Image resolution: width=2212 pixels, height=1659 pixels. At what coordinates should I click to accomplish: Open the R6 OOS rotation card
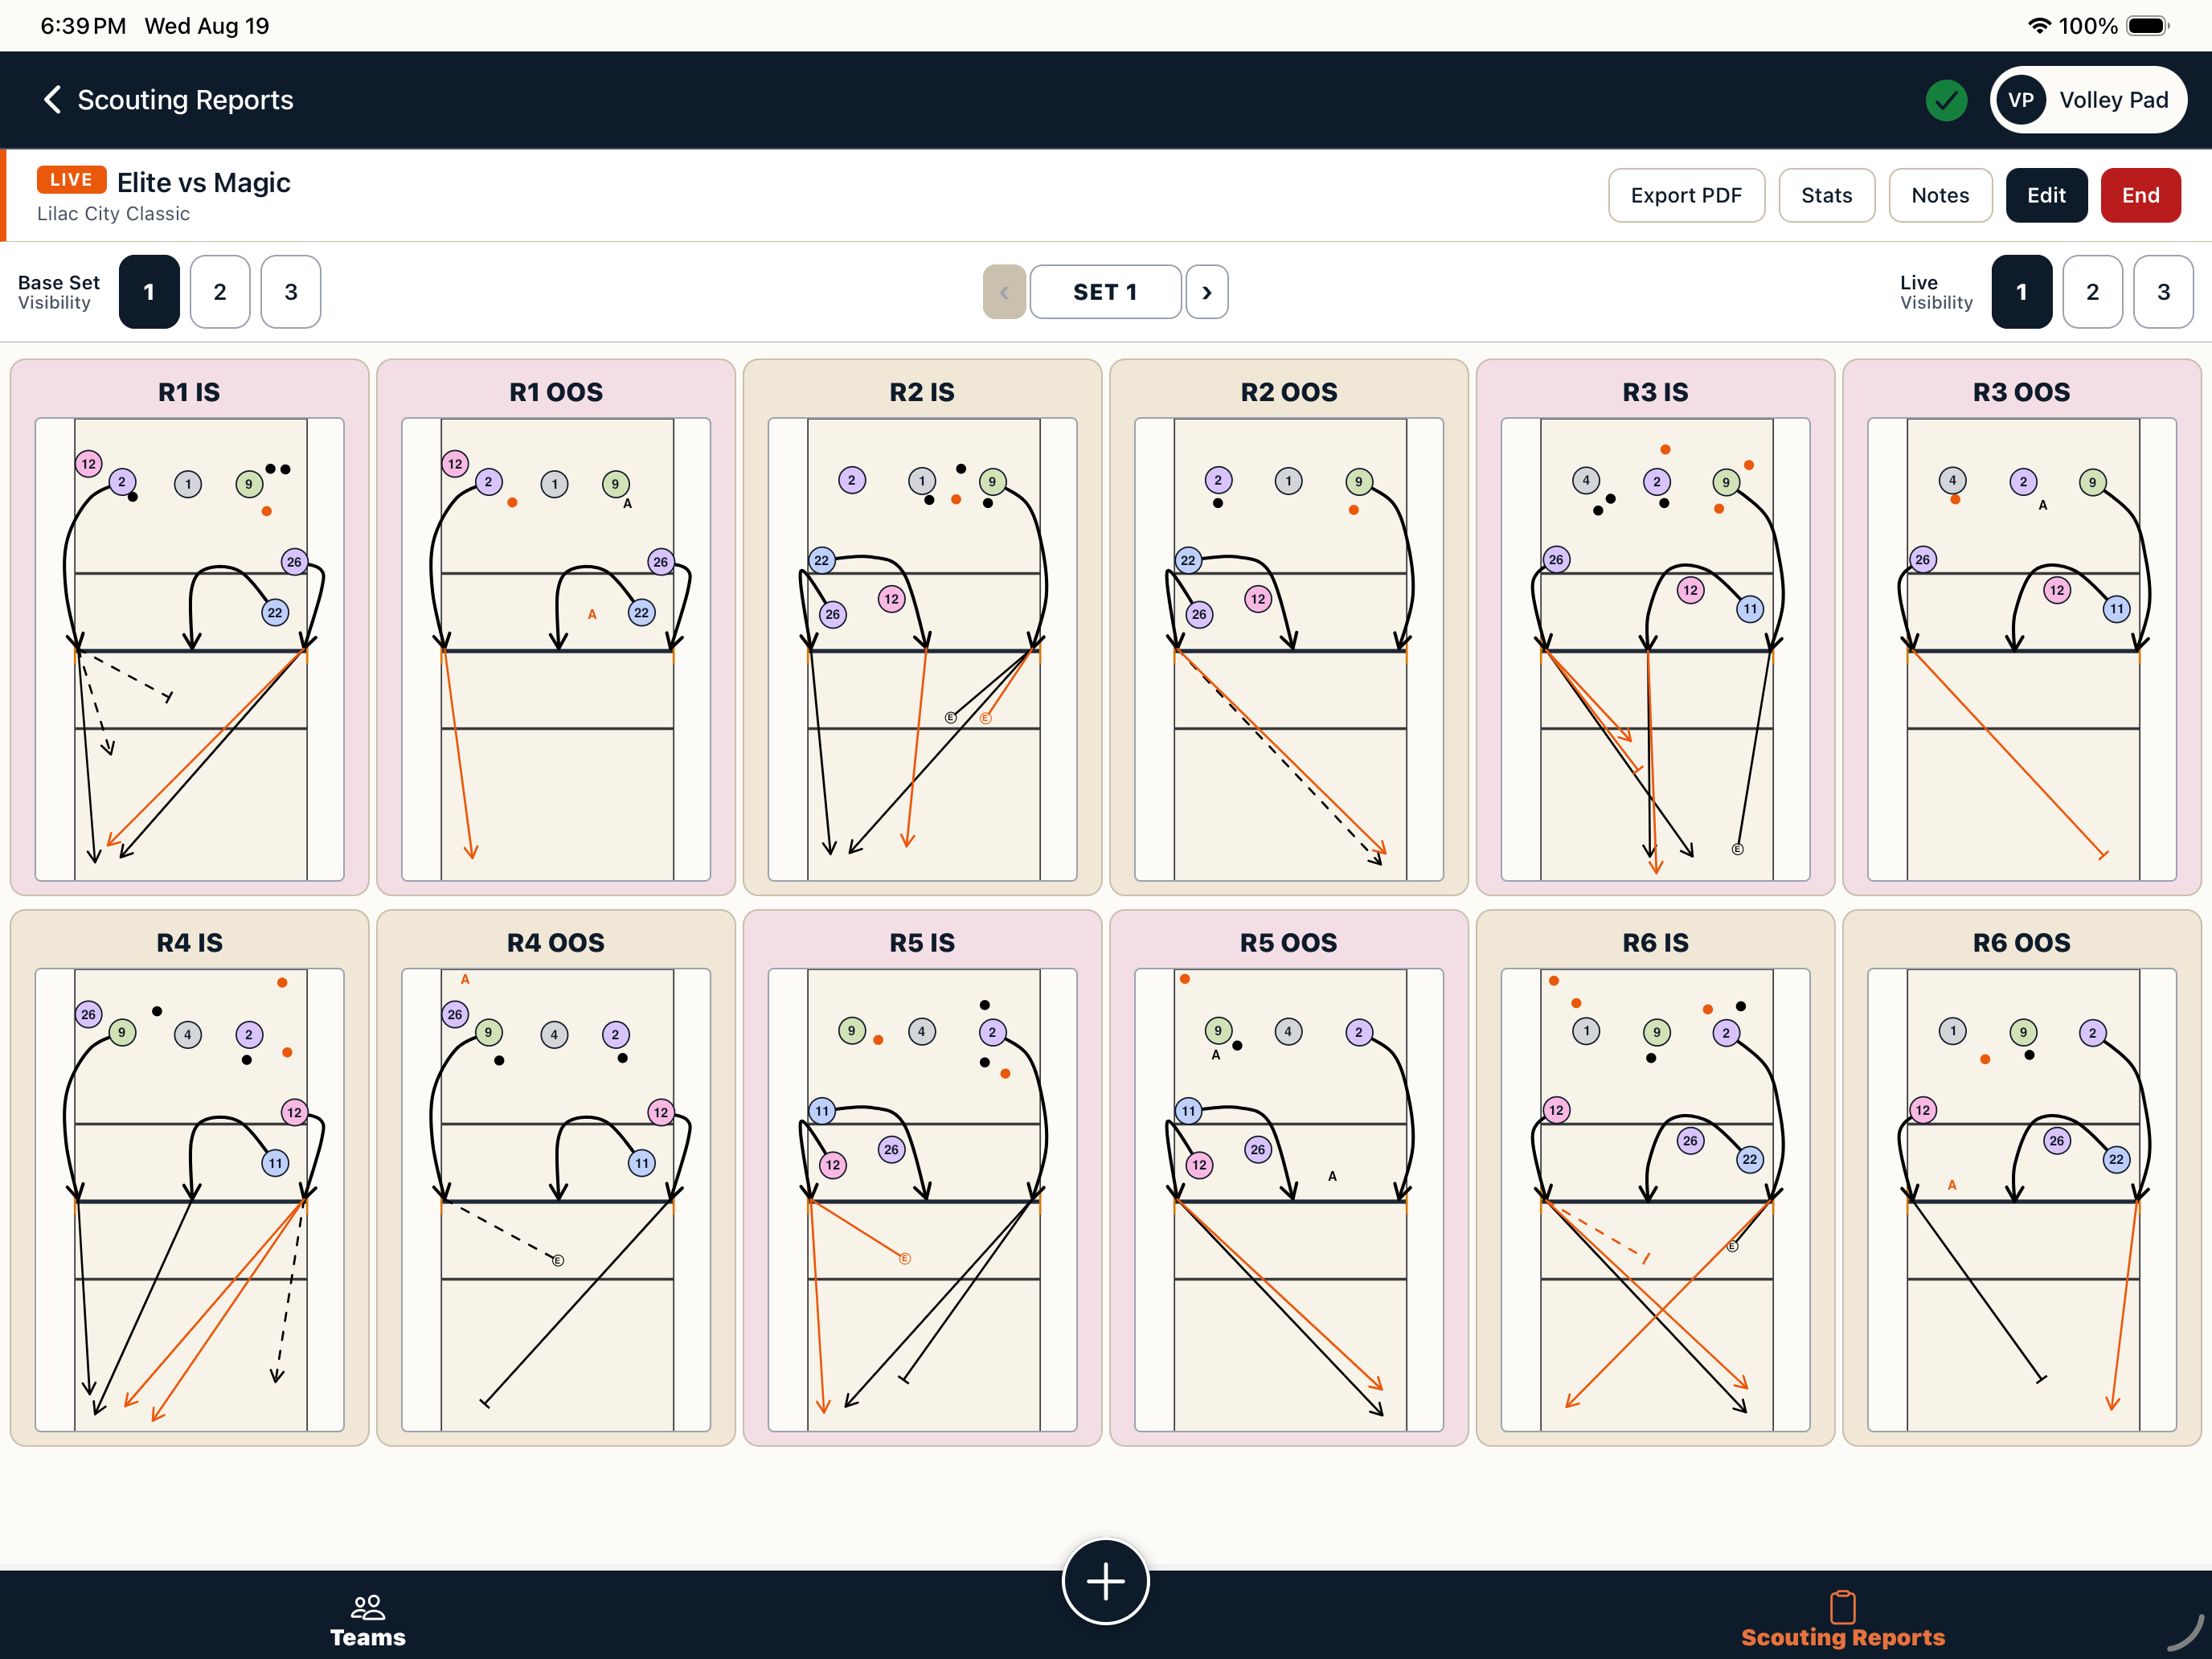click(x=2022, y=1178)
